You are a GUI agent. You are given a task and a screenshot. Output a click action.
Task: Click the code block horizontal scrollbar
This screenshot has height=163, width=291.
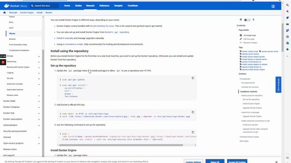click(121, 145)
